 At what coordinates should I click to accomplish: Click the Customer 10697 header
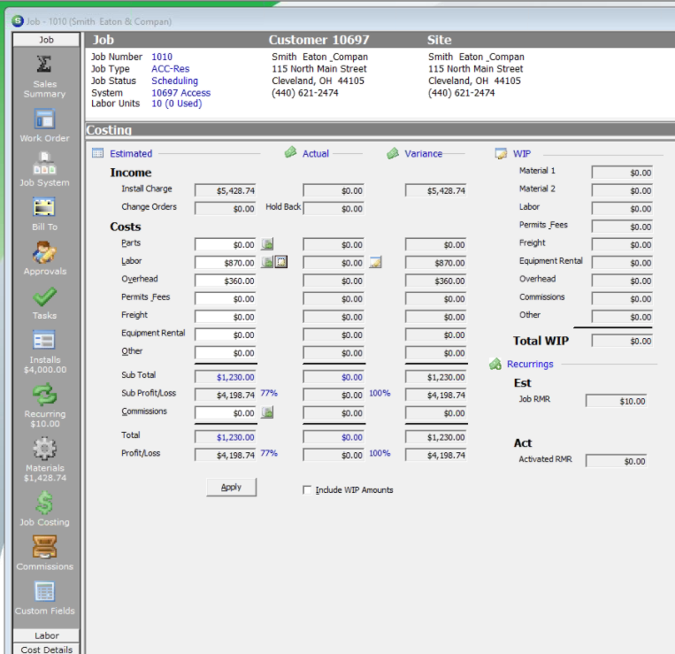[x=319, y=40]
